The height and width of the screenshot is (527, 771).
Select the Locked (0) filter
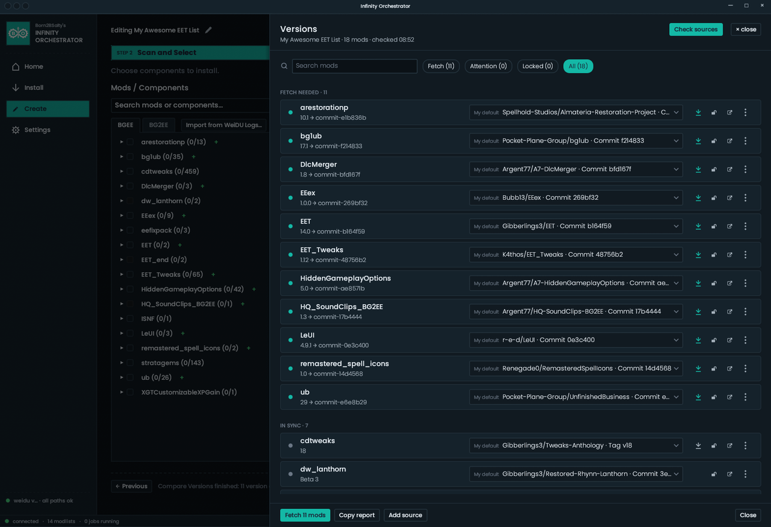[537, 66]
